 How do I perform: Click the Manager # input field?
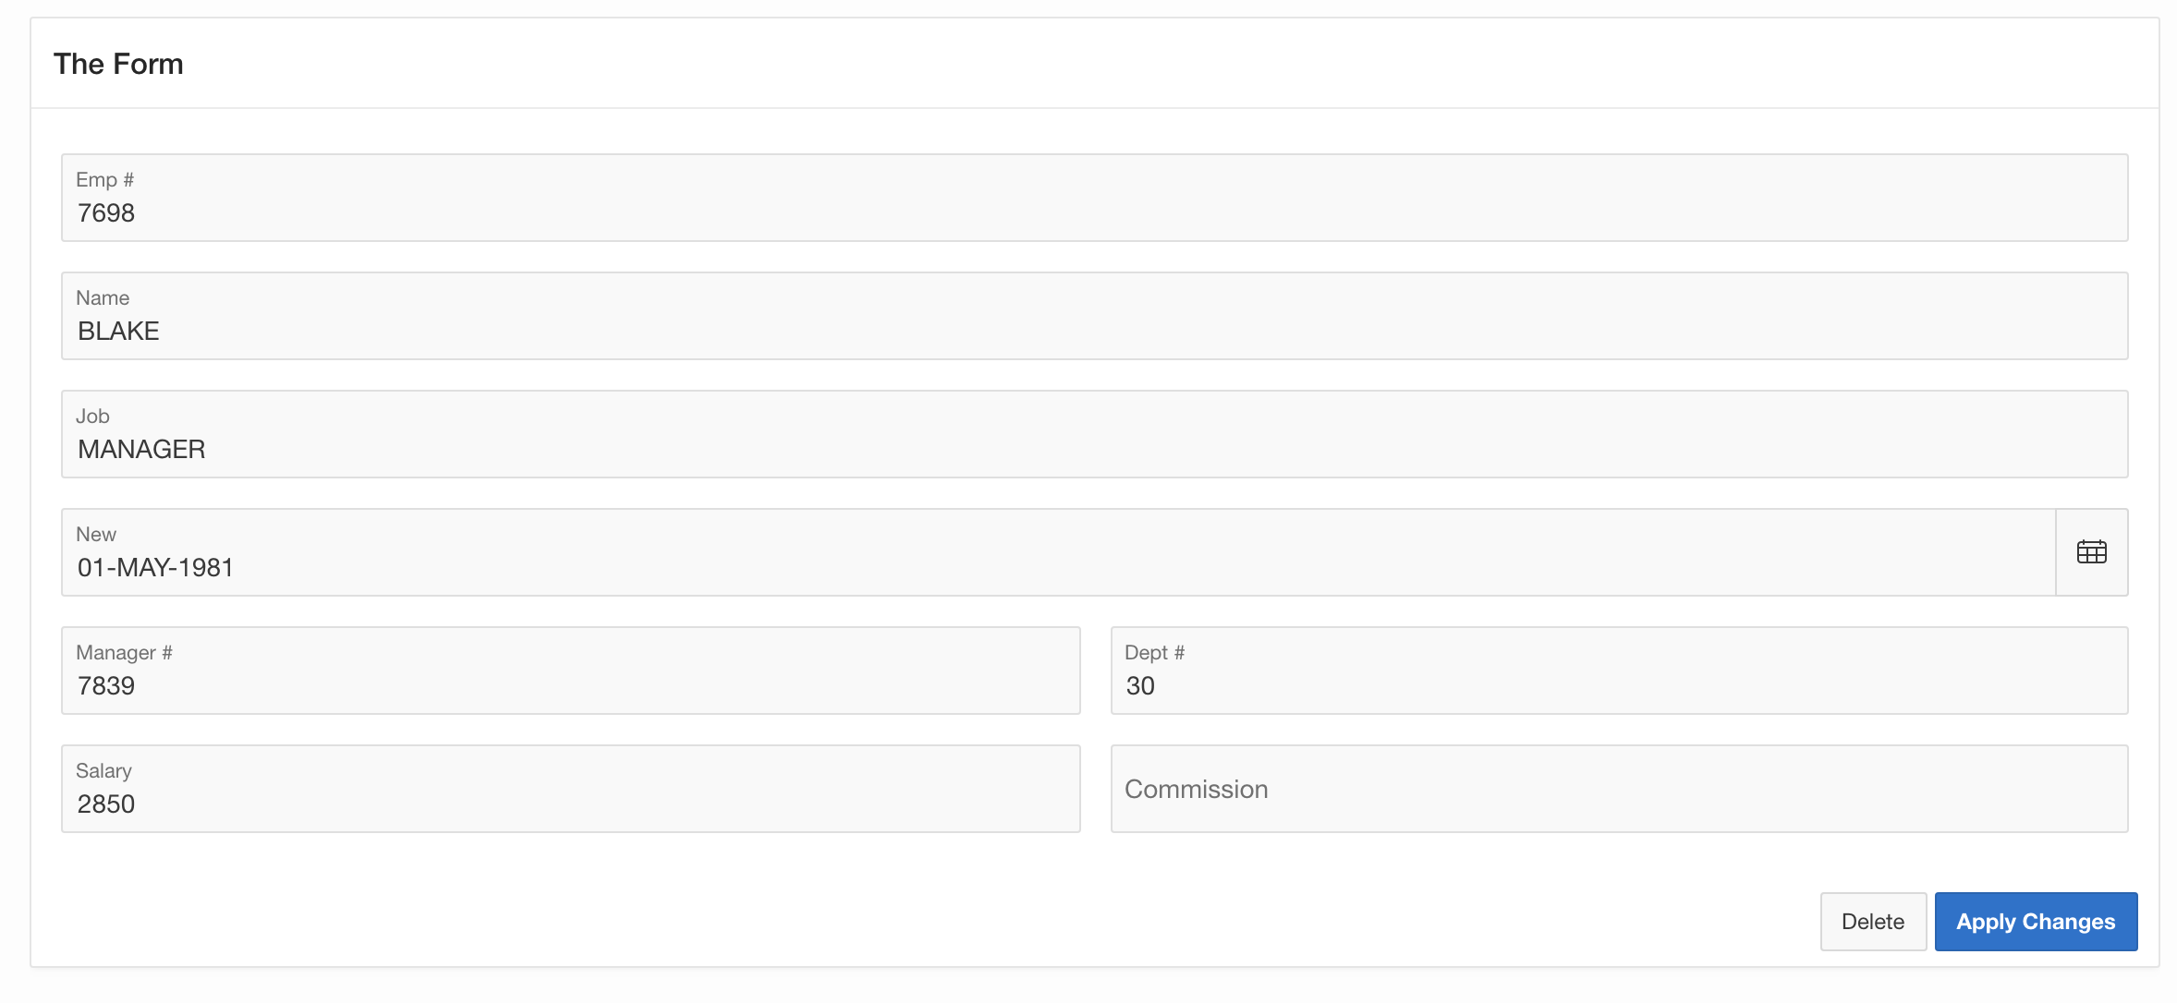570,685
